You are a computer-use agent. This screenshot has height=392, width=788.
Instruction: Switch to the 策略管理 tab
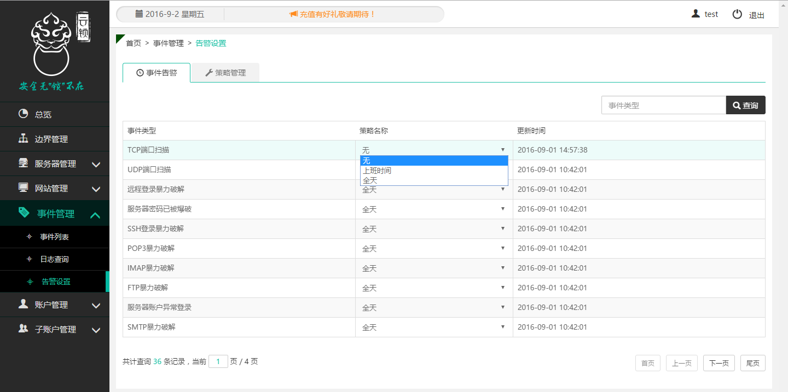pos(225,73)
